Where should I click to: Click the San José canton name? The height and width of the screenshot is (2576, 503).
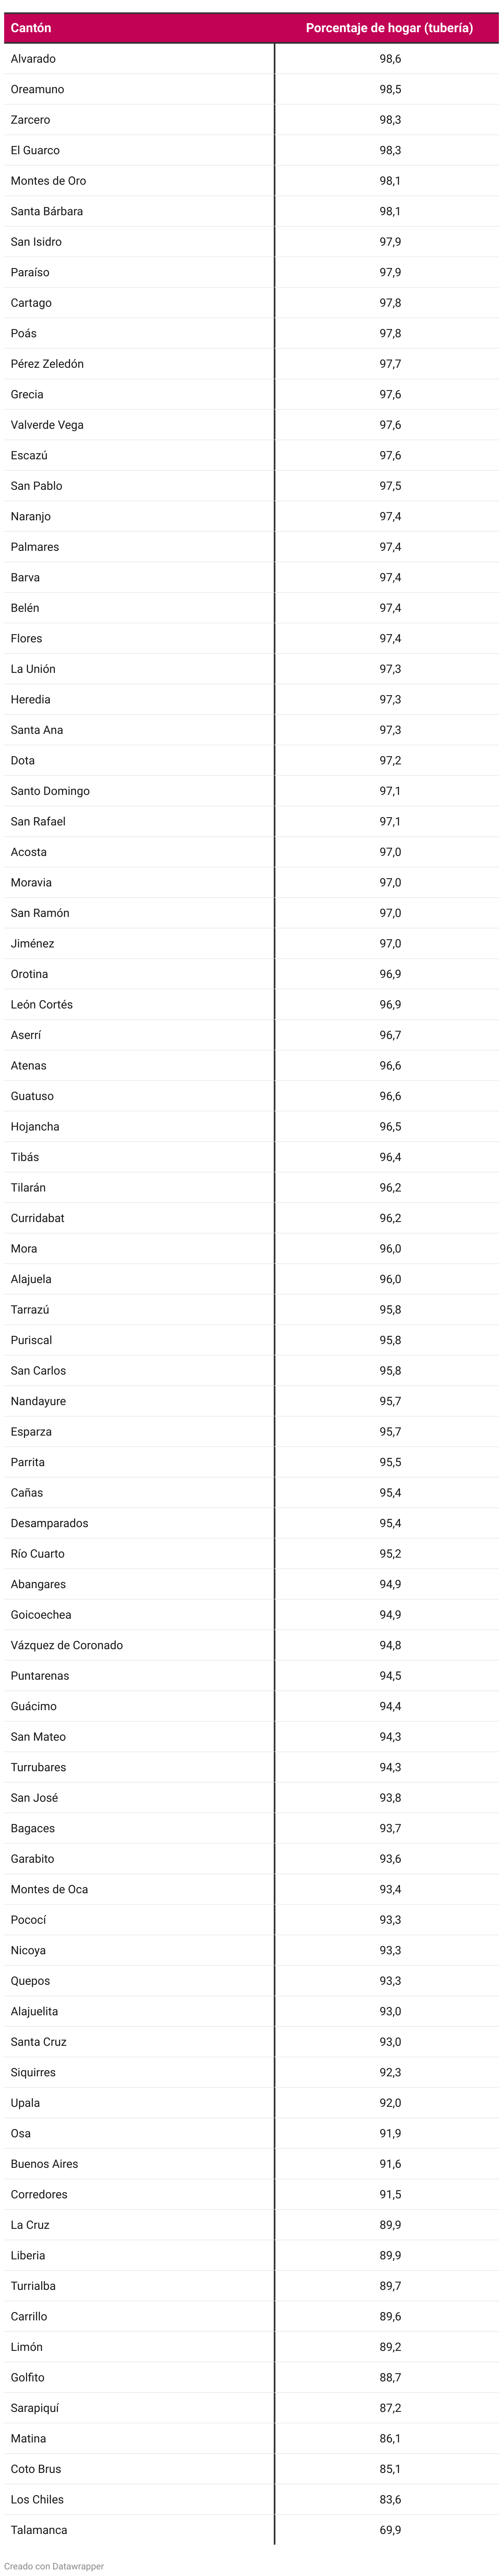(x=34, y=1797)
